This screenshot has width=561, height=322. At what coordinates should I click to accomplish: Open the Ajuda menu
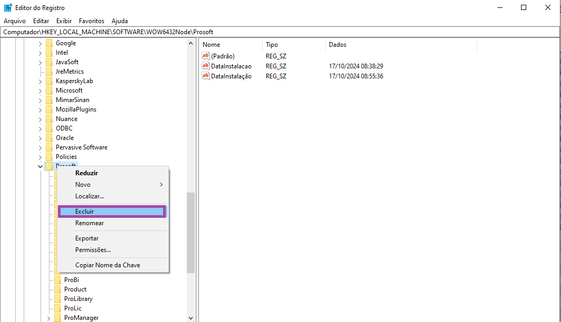point(119,21)
